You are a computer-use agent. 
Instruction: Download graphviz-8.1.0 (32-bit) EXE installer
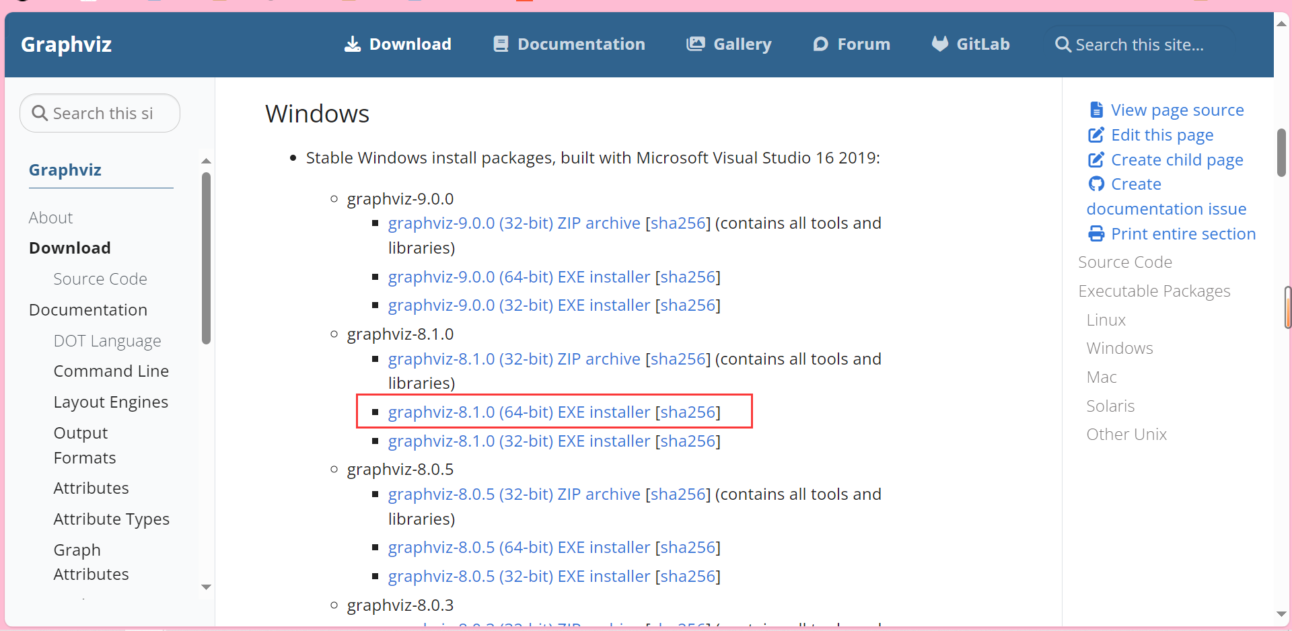pos(519,441)
